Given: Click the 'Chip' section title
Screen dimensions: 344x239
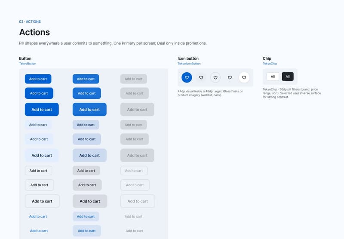Looking at the screenshot, I should (x=267, y=58).
